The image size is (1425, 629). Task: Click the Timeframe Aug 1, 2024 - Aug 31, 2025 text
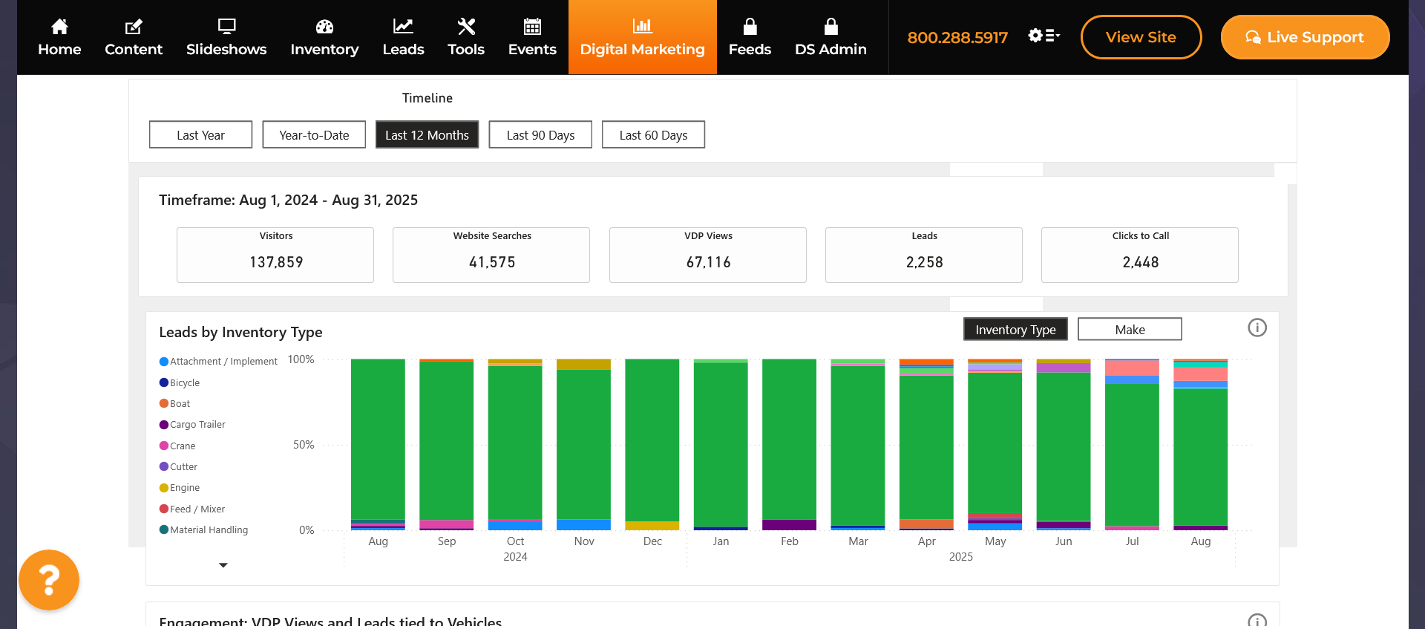tap(288, 200)
